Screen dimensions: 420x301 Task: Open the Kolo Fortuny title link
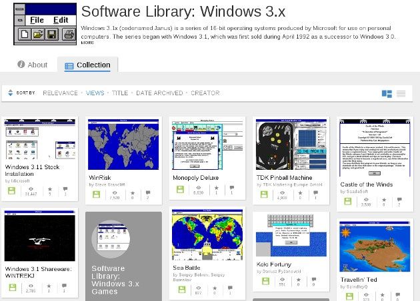pyautogui.click(x=274, y=264)
